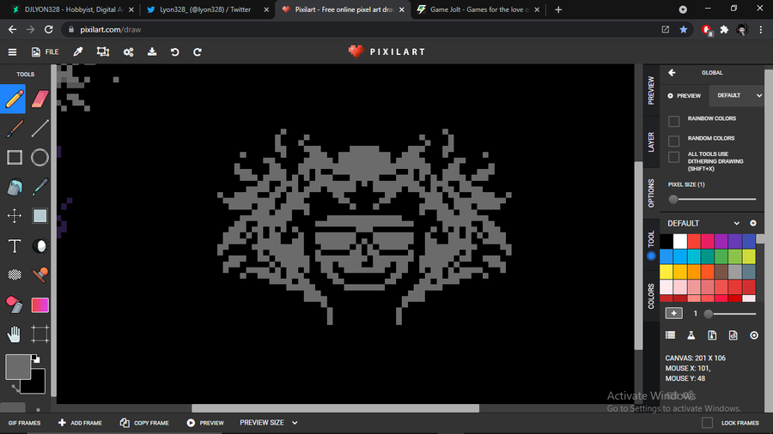Image resolution: width=773 pixels, height=434 pixels.
Task: Click the palette size slider next to 1
Action: (x=730, y=313)
